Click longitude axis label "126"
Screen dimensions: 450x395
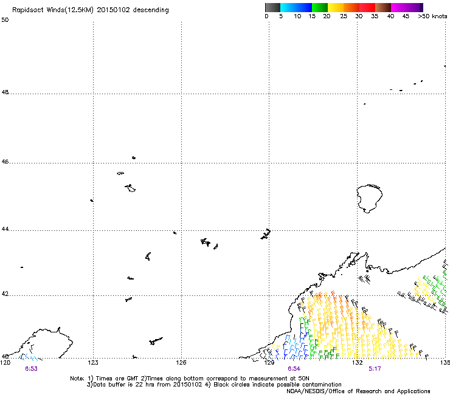(x=181, y=363)
